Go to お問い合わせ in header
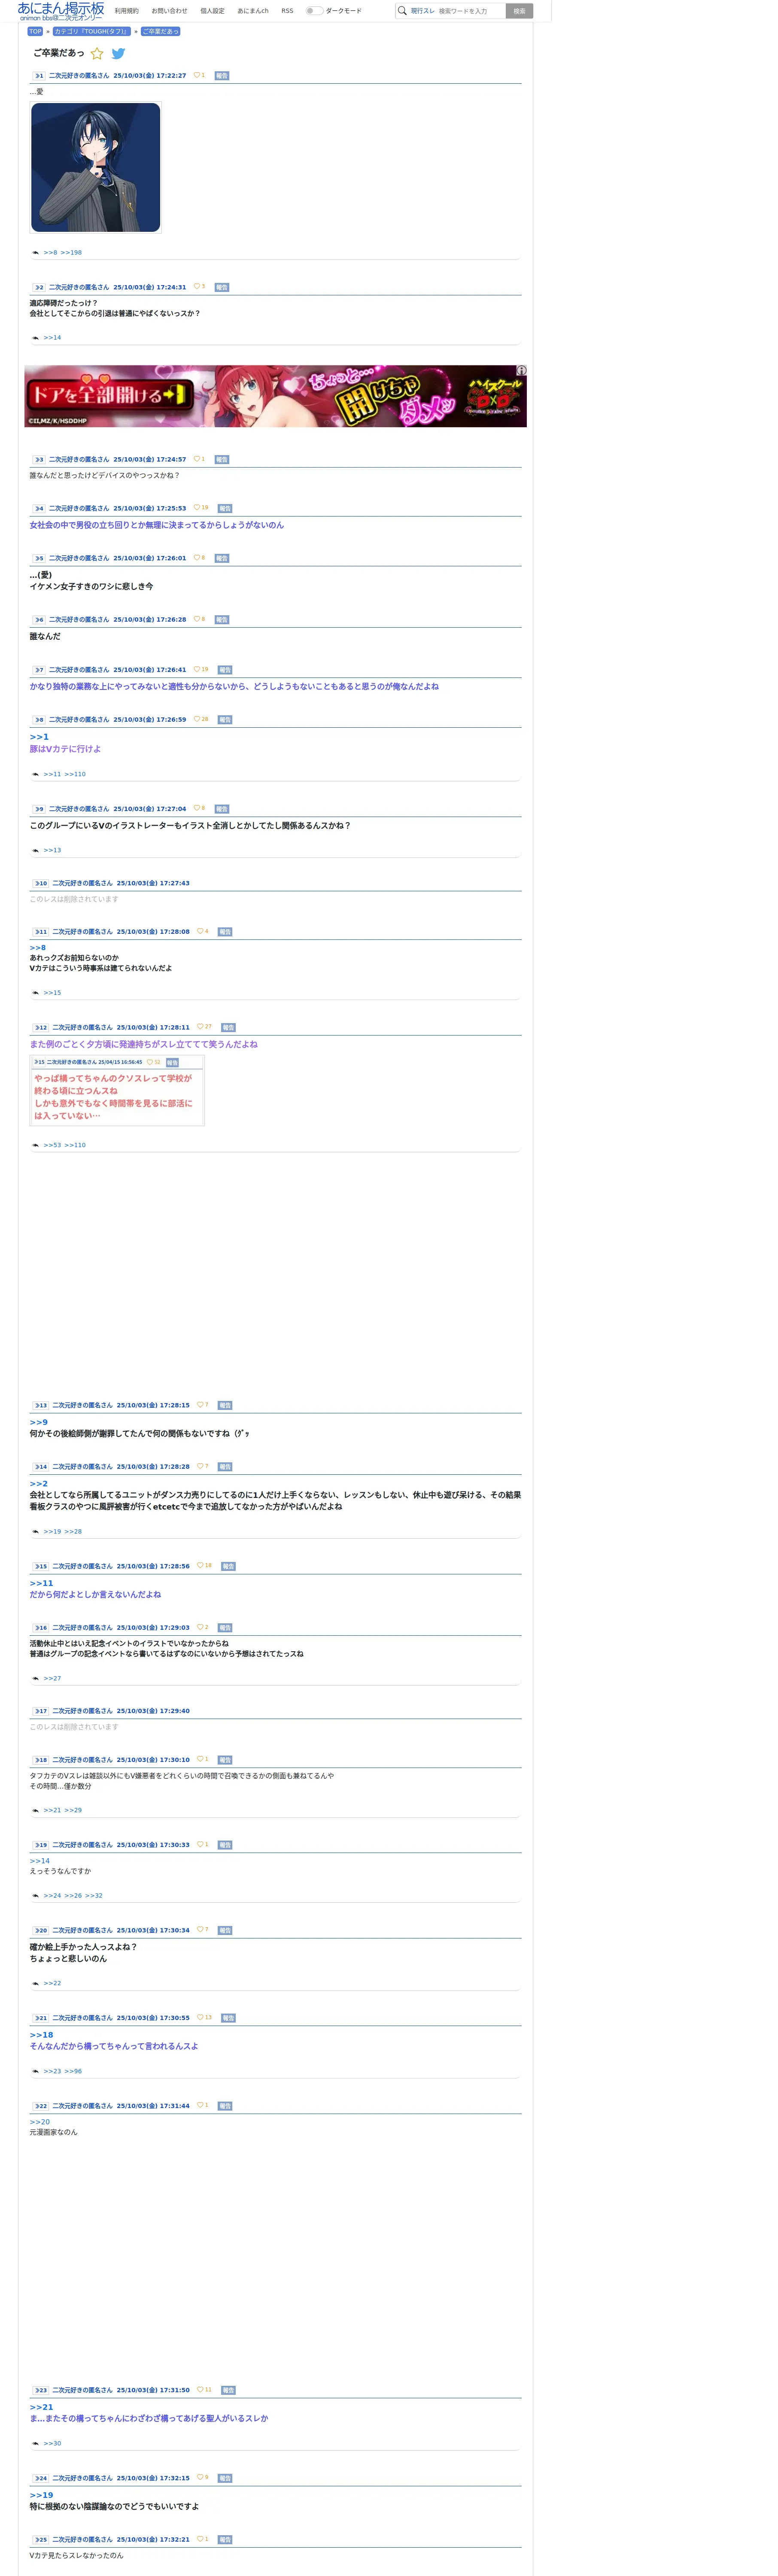The width and height of the screenshot is (778, 2576). [169, 11]
